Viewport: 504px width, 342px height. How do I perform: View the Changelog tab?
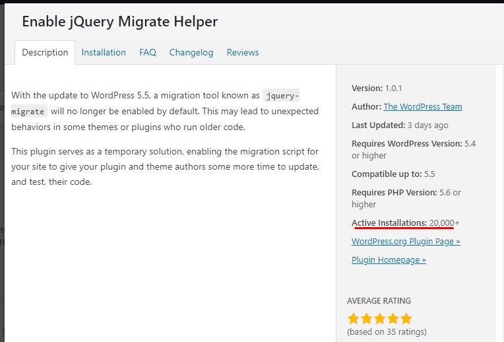191,52
